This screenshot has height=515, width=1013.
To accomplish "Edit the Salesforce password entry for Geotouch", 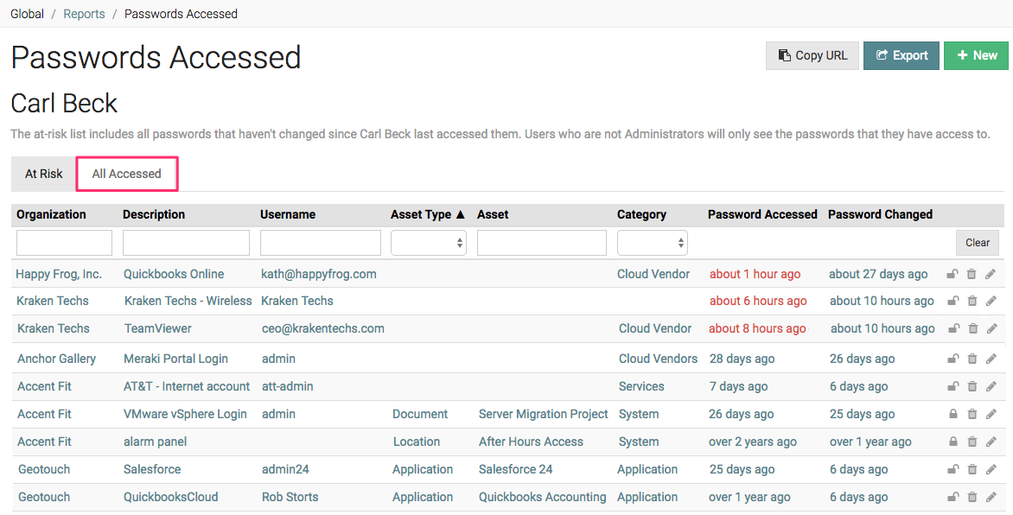I will 990,469.
